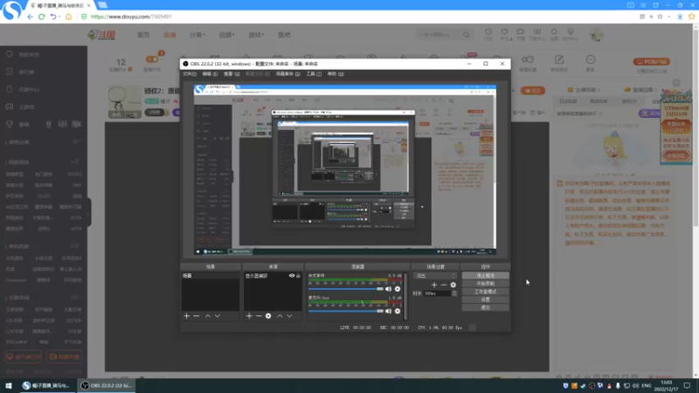Expand Douyu 视频 dropdown
This screenshot has height=393, width=699.
coord(226,35)
